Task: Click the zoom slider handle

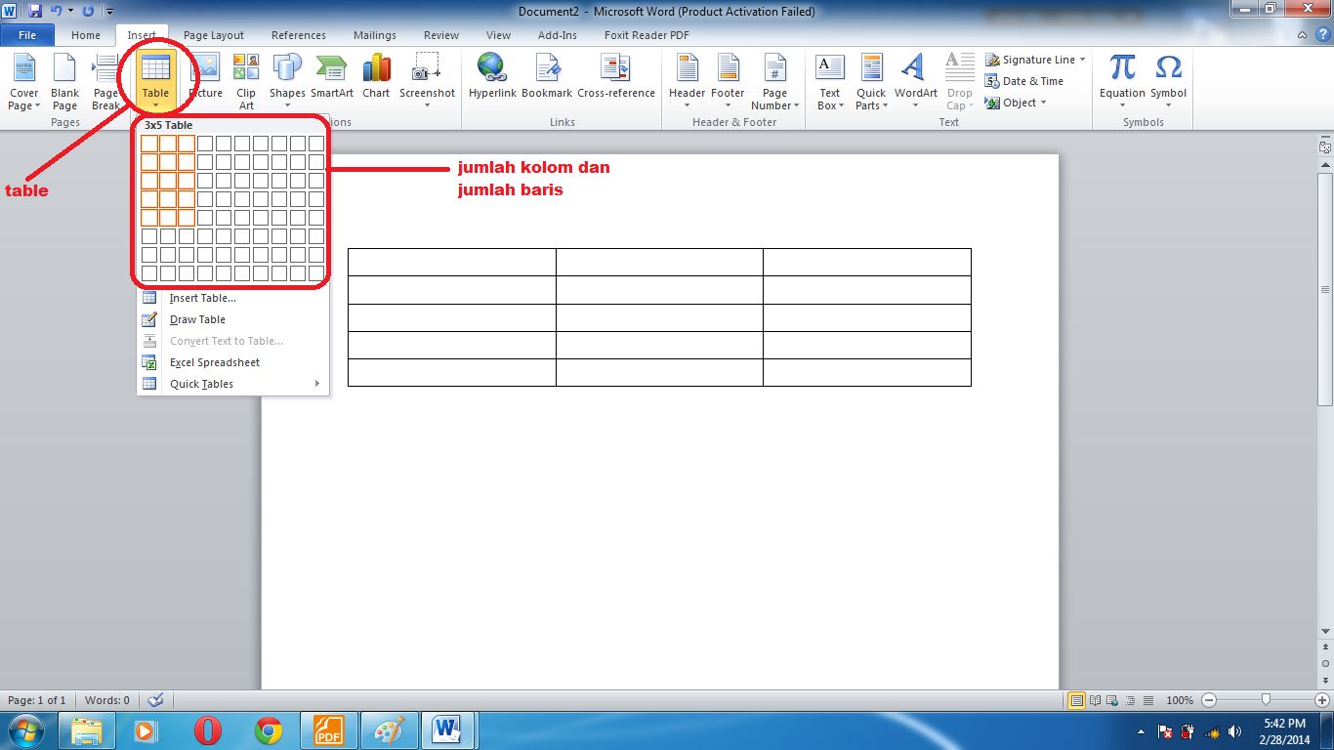Action: [x=1267, y=700]
